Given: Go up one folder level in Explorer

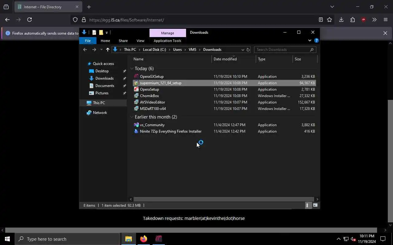Looking at the screenshot, I should click(x=107, y=50).
